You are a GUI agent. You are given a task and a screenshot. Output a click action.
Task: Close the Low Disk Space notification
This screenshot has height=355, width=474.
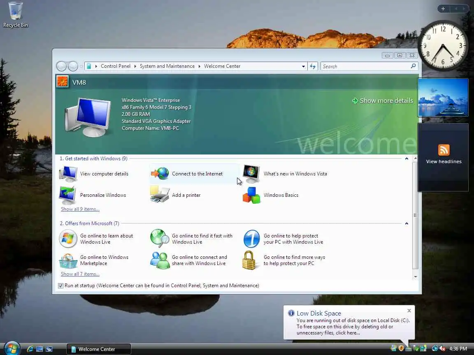pyautogui.click(x=409, y=311)
